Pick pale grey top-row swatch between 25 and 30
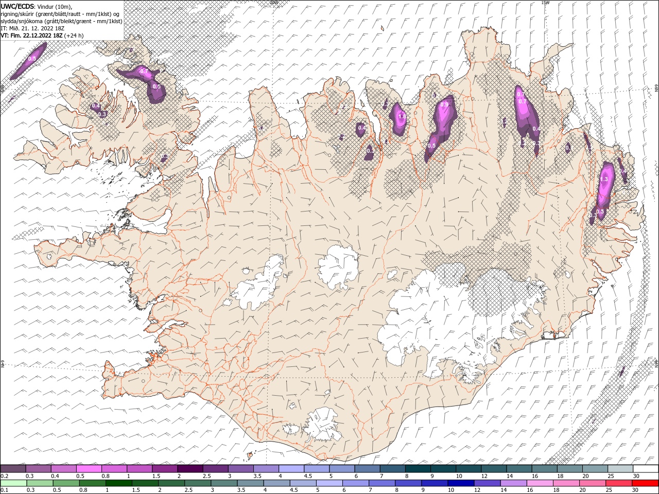The width and height of the screenshot is (659, 494). [620, 469]
